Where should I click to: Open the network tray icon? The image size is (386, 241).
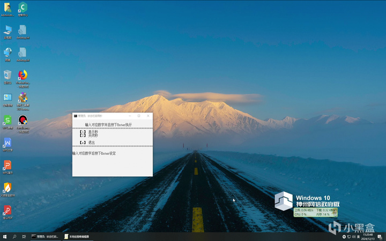coord(349,237)
